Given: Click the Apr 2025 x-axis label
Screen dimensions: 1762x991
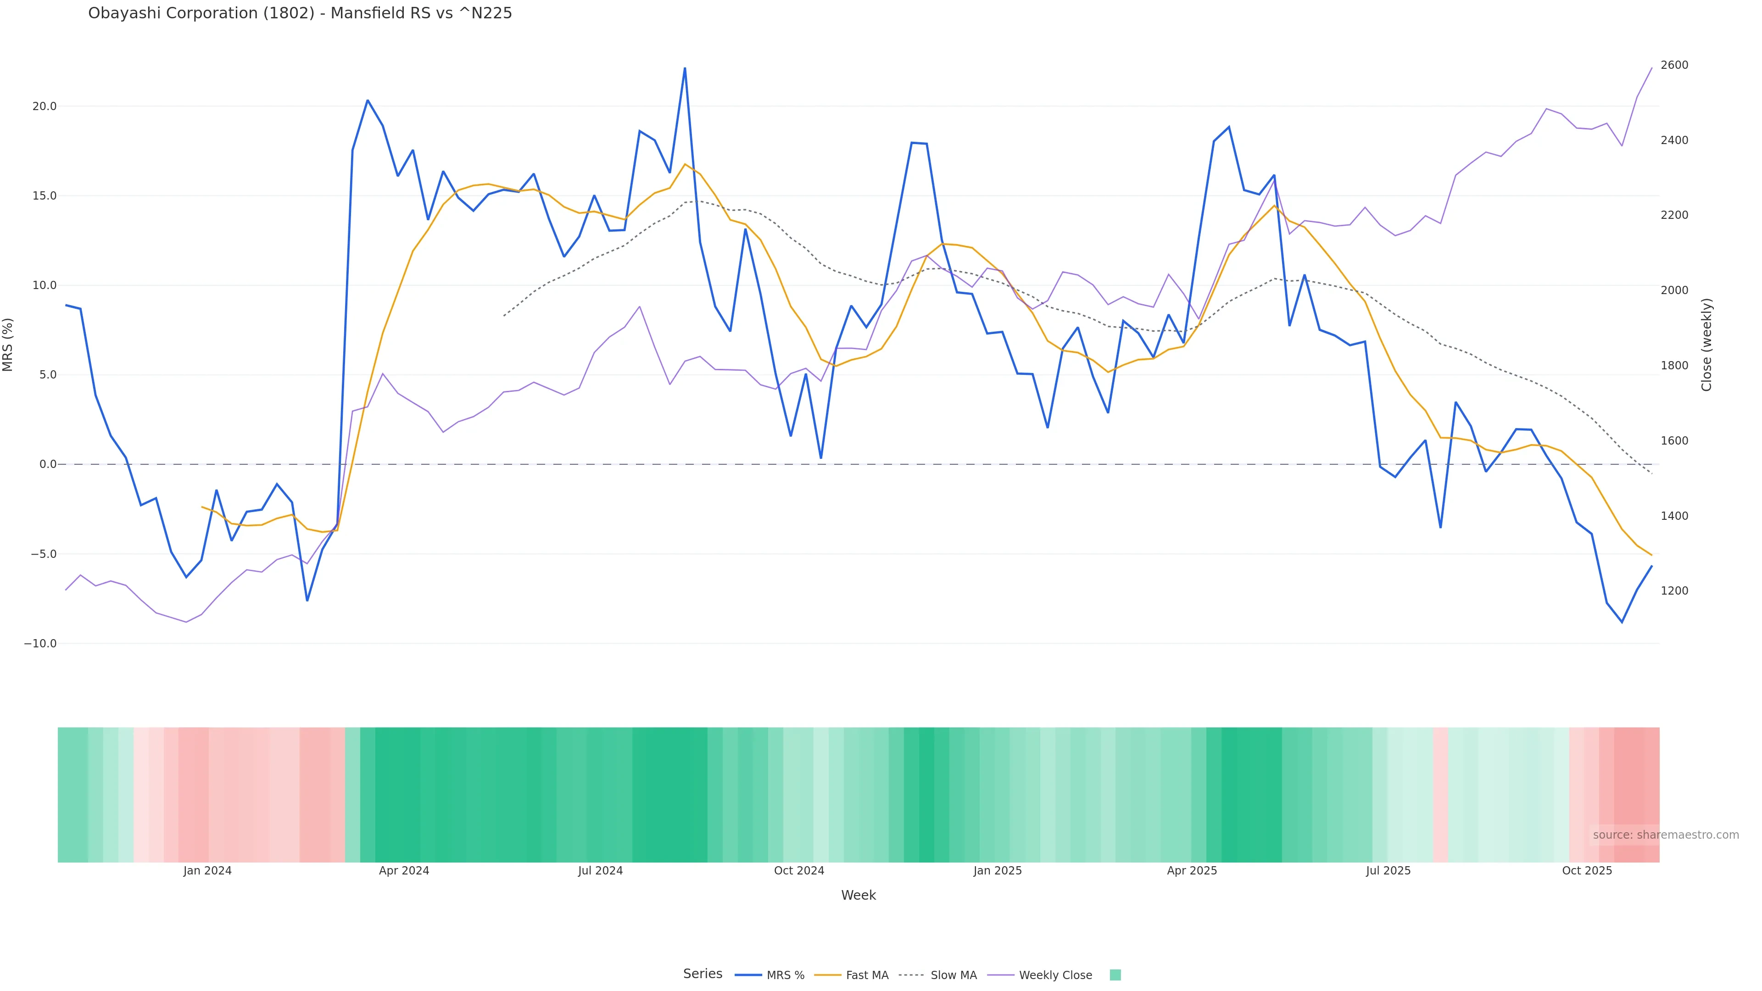Looking at the screenshot, I should pos(1192,871).
